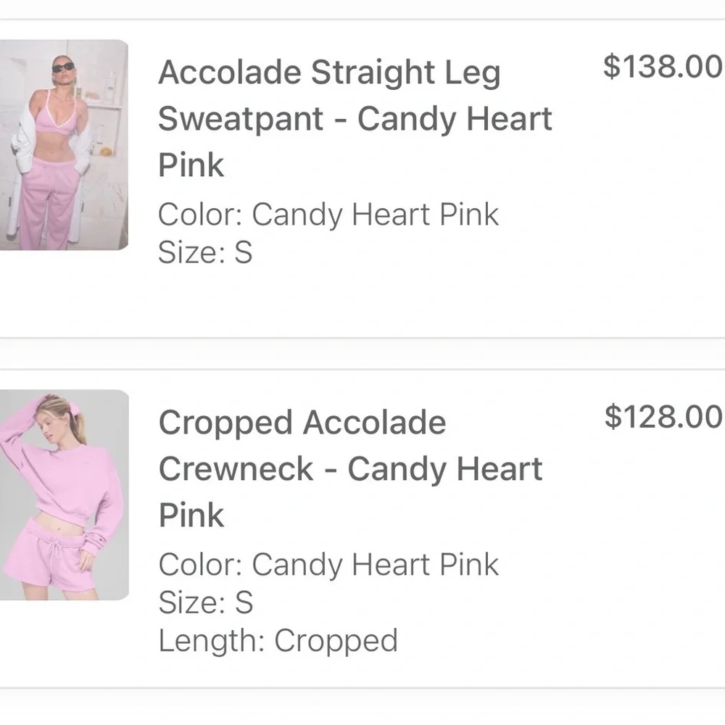The image size is (725, 725).
Task: Click the "Accolade Straight Leg" title text
Action: point(329,73)
